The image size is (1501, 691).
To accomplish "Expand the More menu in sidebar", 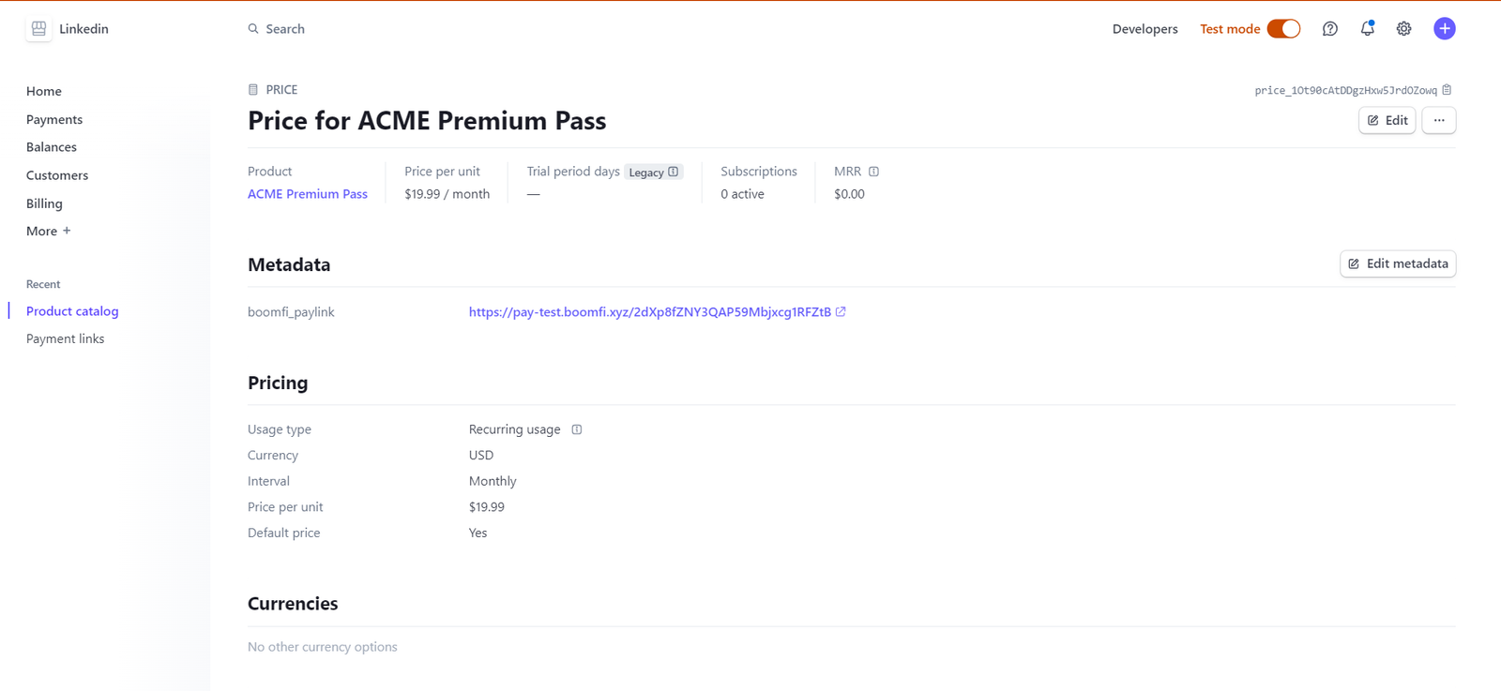I will [49, 232].
